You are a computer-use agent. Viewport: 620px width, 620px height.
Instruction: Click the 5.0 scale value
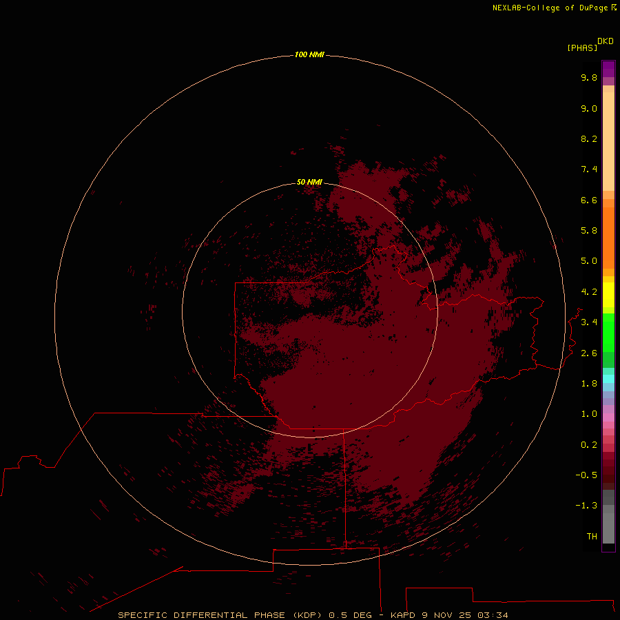pos(589,261)
